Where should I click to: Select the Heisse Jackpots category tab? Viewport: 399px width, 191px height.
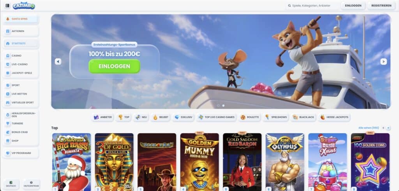coord(334,117)
